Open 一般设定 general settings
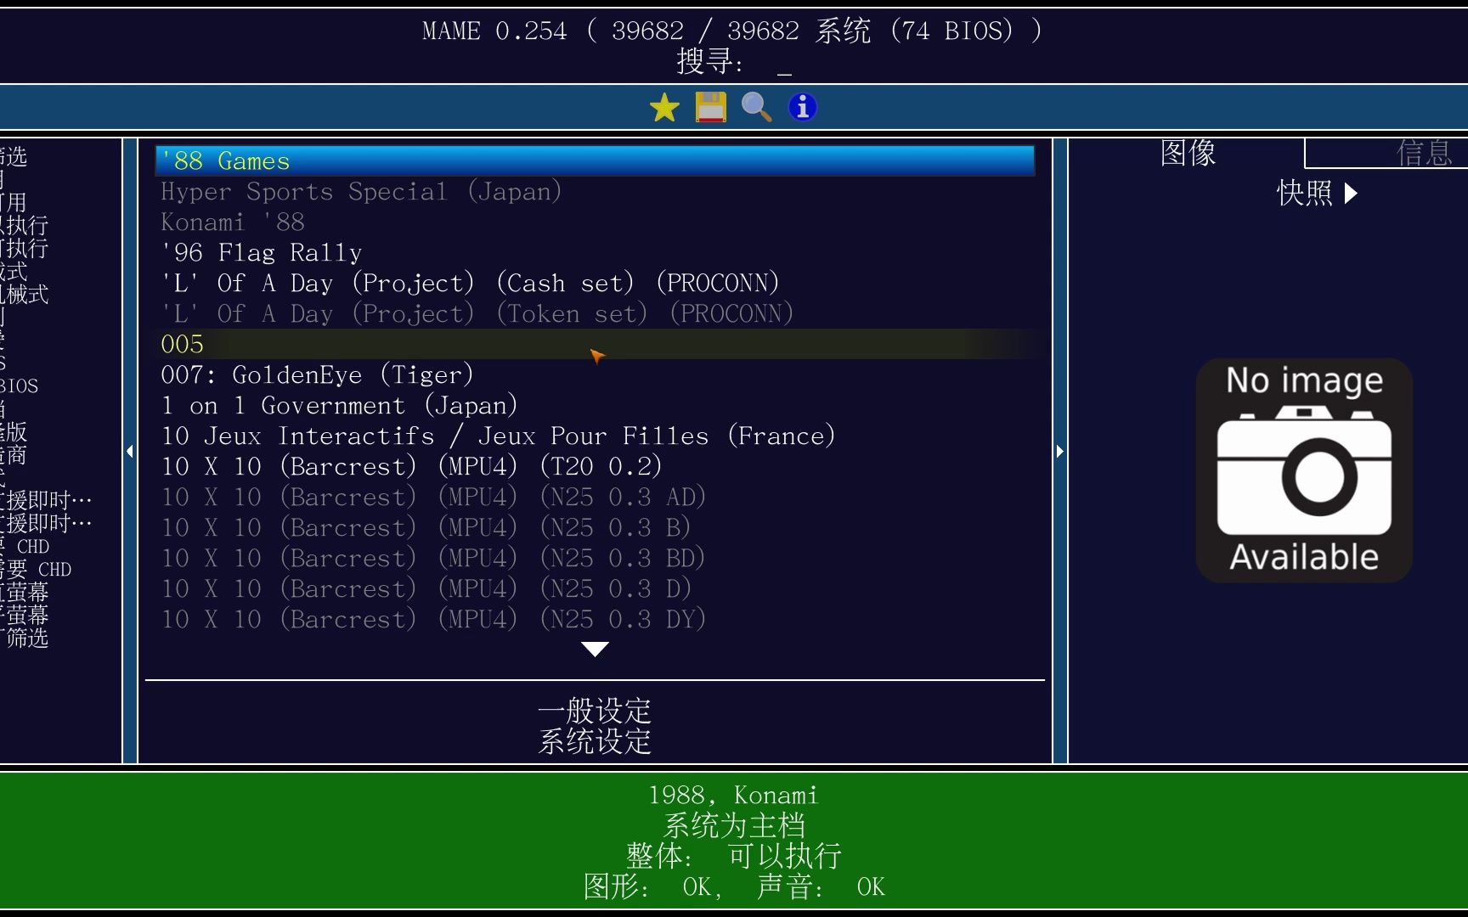Viewport: 1468px width, 917px height. click(x=595, y=710)
